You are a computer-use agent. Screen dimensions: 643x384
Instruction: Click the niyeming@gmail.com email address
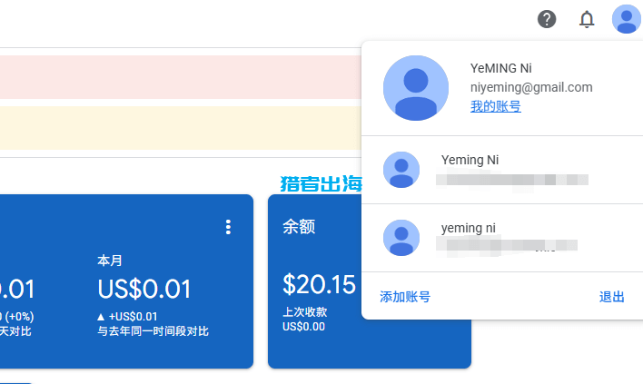tap(531, 88)
